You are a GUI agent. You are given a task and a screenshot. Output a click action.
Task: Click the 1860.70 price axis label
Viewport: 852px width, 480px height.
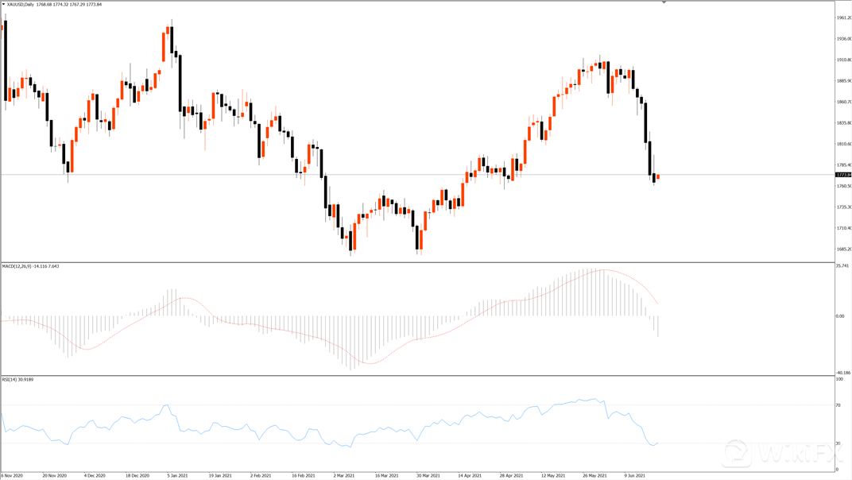pos(844,103)
